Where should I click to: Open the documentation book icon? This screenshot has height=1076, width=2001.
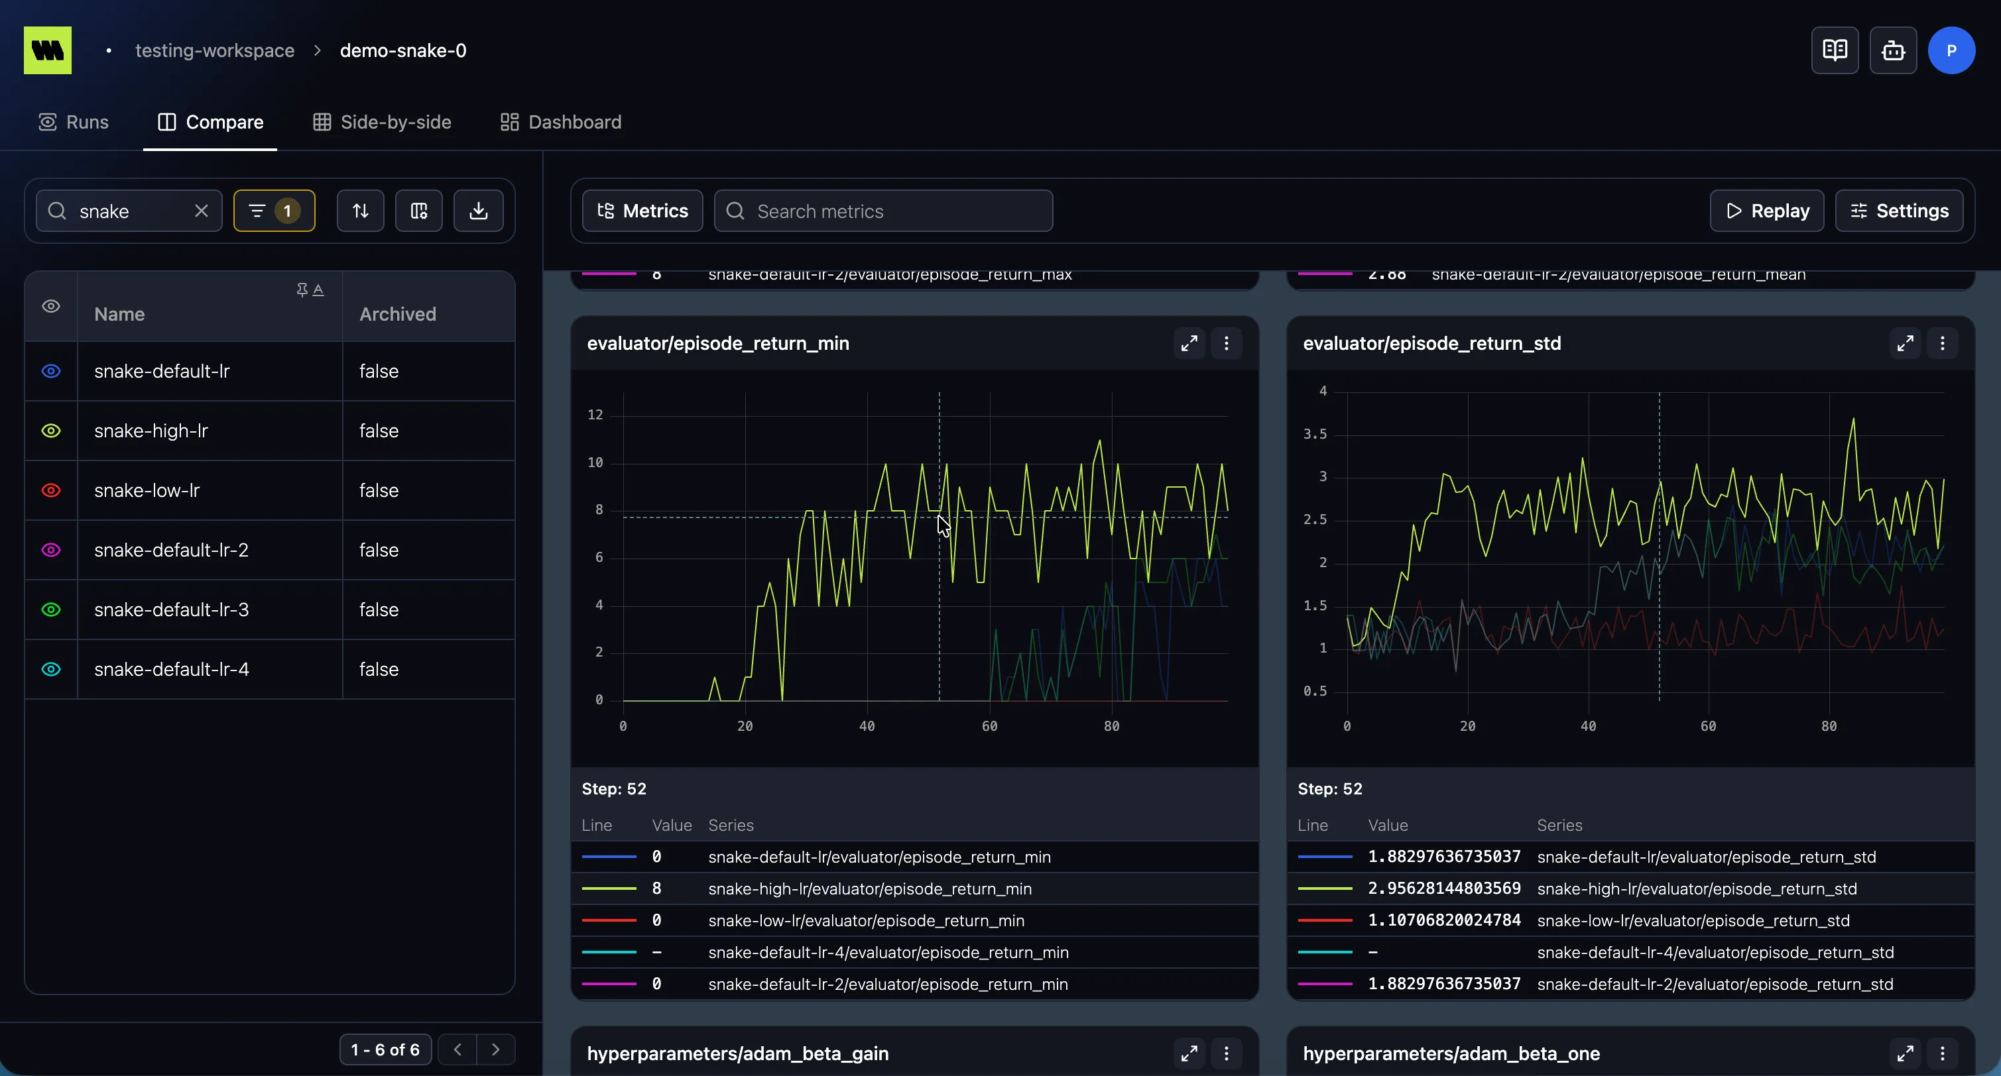coord(1835,50)
